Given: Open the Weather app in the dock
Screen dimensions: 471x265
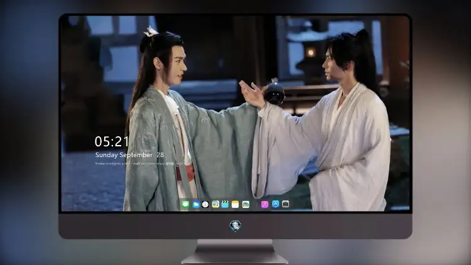Looking at the screenshot, I should pyautogui.click(x=195, y=204).
